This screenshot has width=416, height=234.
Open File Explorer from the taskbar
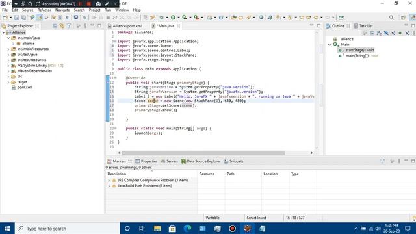click(x=157, y=228)
